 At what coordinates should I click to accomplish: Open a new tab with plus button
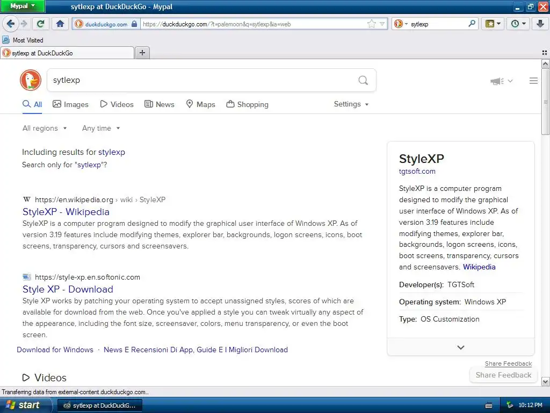[x=142, y=53]
